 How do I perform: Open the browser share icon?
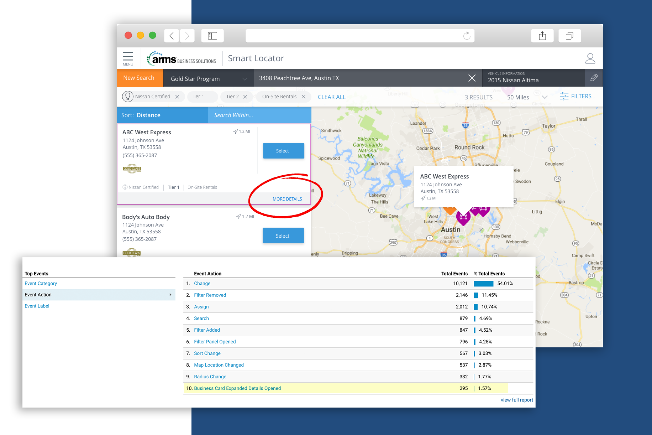(x=542, y=36)
